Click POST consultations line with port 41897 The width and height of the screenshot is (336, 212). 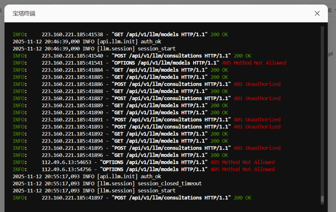click(x=132, y=198)
